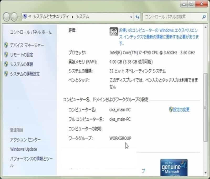Refresh the page with the refresh icon

click(137, 17)
